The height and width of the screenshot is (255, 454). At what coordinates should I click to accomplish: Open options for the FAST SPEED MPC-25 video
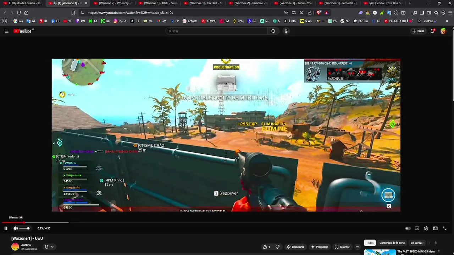439,252
